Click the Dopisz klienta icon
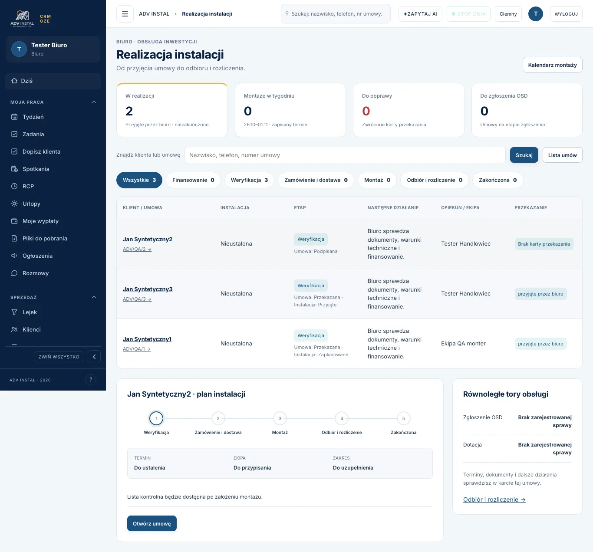Screen dimensions: 593x552 tap(14, 151)
